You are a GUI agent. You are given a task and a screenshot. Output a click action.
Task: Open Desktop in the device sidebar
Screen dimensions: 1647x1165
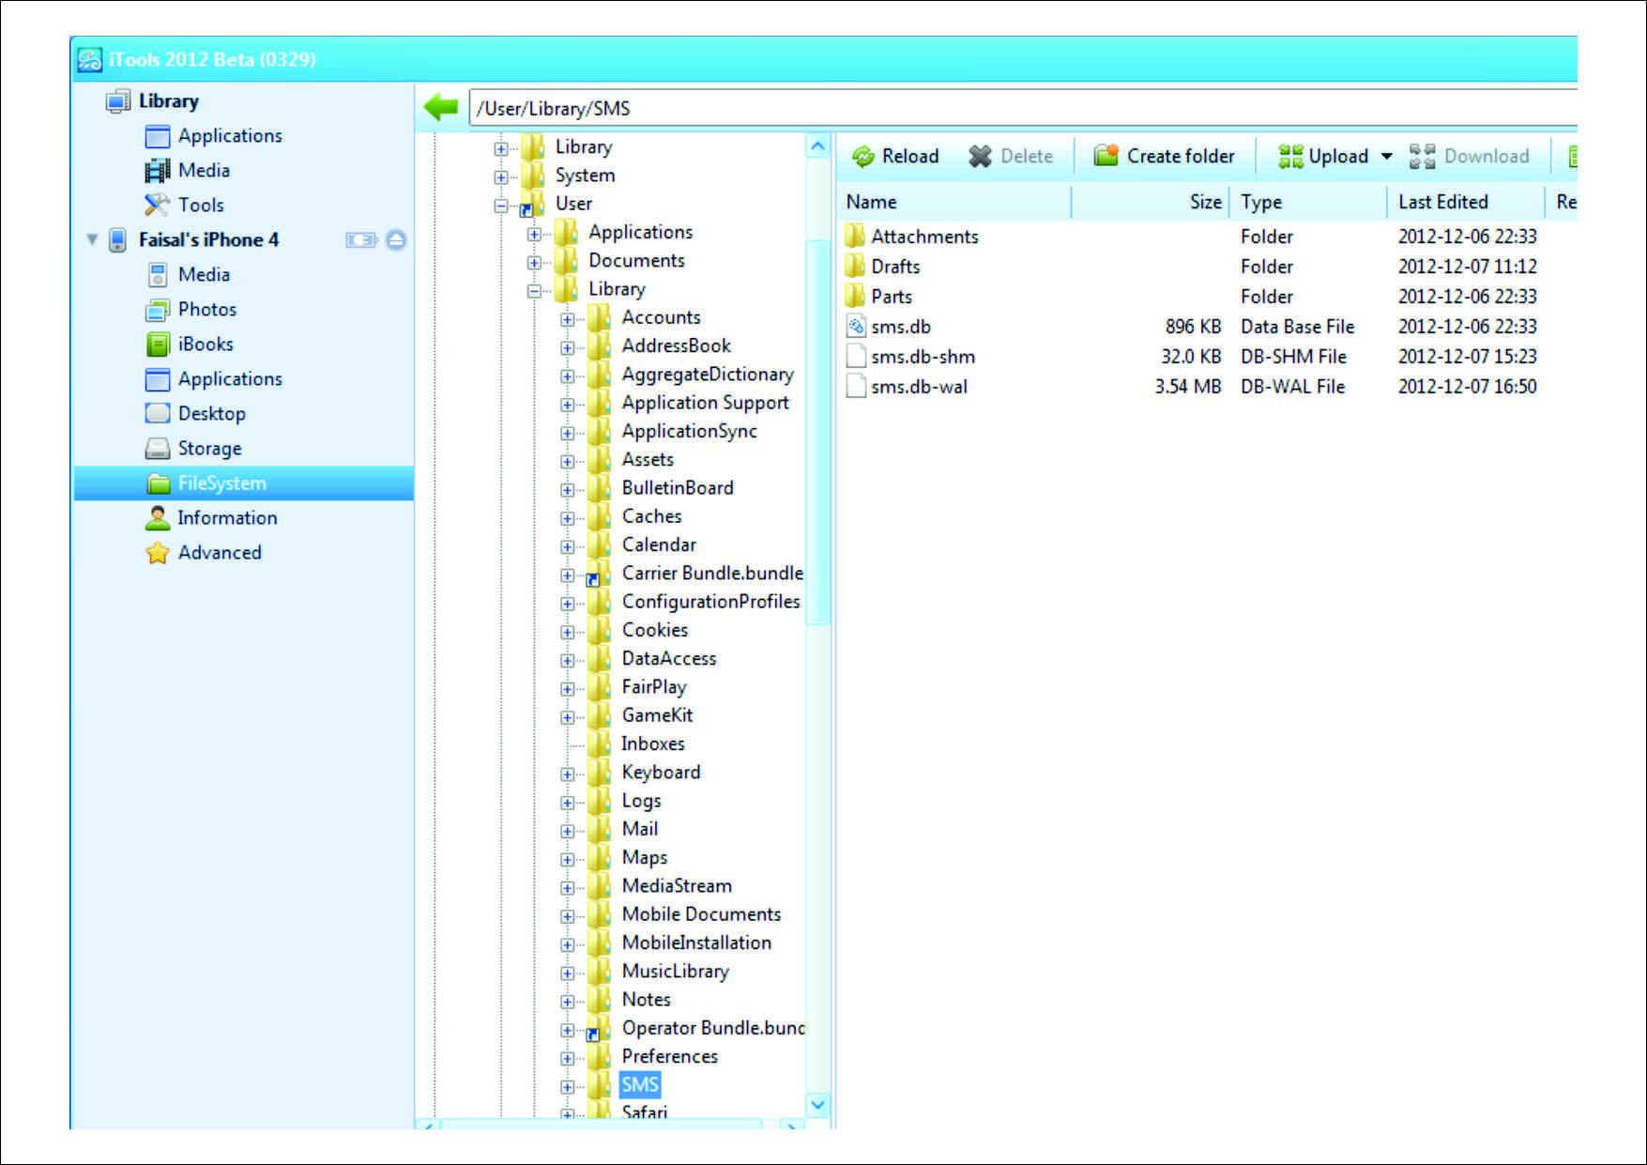click(212, 414)
